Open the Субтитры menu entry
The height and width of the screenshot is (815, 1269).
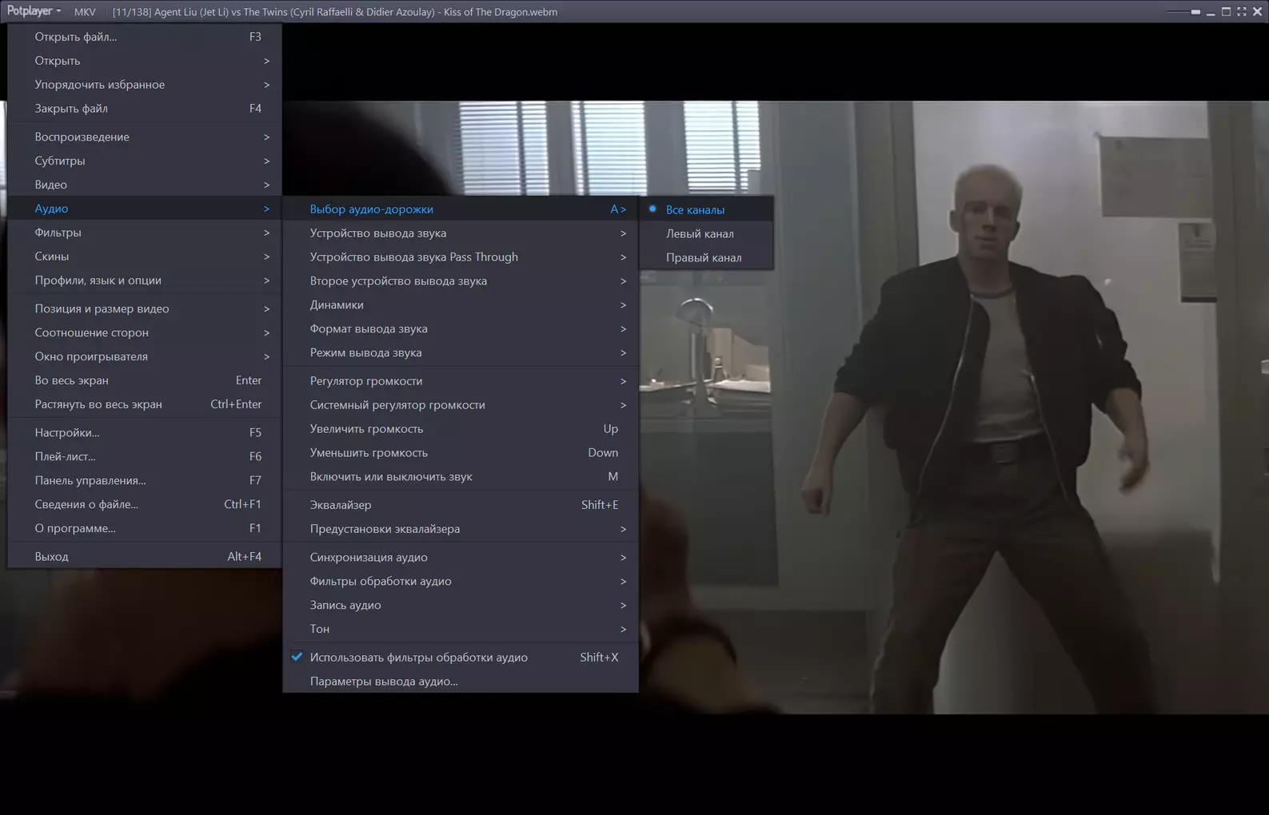pos(145,161)
